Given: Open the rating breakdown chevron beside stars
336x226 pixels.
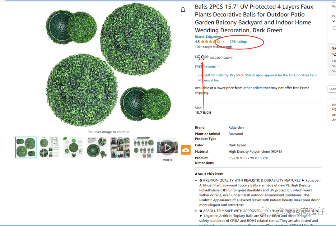Looking at the screenshot, I should 223,42.
